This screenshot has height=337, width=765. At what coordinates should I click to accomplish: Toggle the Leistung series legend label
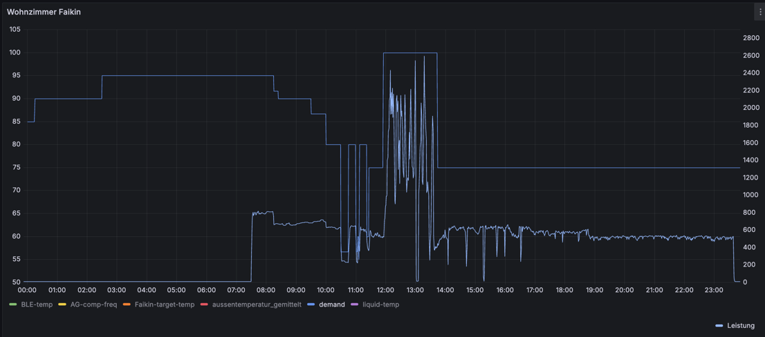click(741, 325)
